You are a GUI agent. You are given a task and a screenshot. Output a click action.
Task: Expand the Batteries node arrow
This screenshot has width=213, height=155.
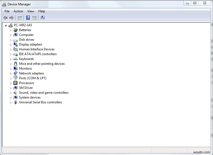click(11, 30)
